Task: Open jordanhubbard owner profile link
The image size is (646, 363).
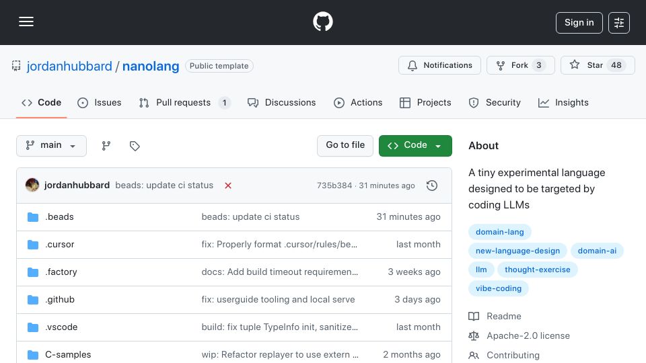Action: click(69, 66)
